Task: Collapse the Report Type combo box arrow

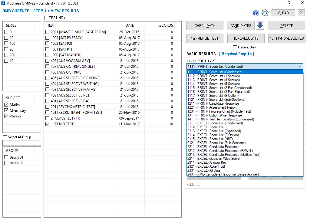Action: point(300,67)
